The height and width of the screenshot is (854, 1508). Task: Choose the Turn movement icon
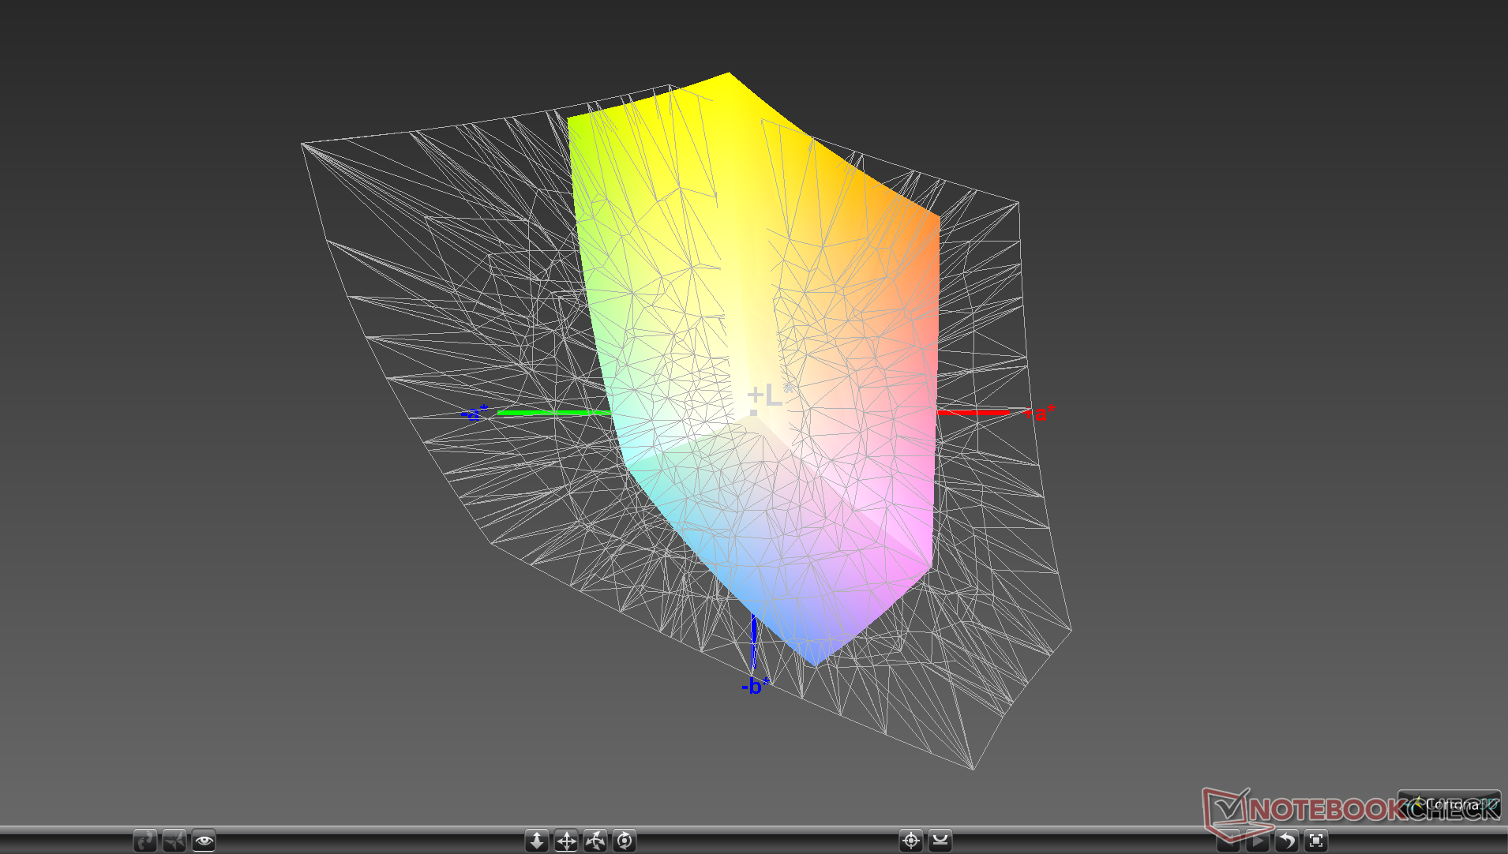[x=595, y=841]
